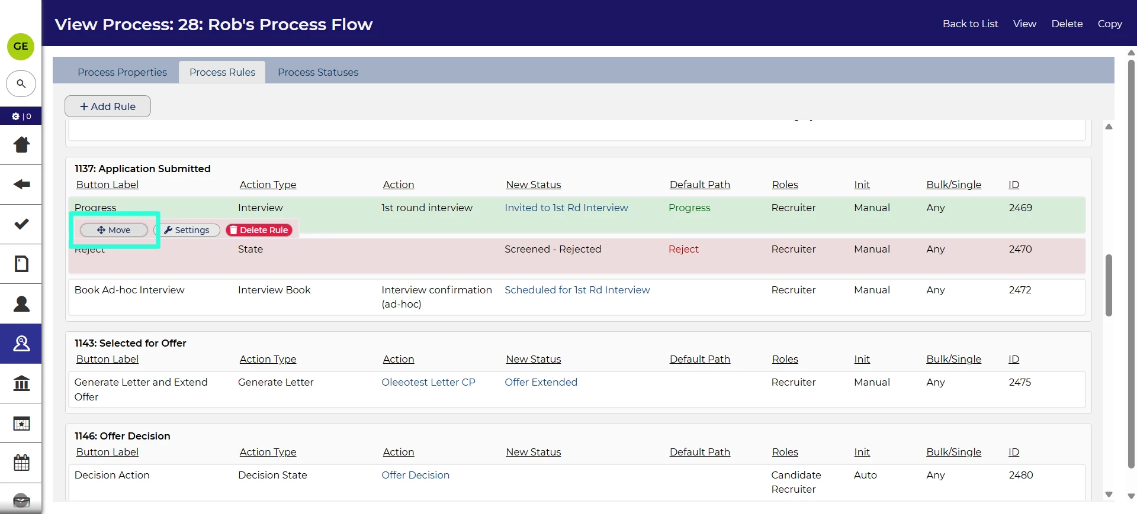Open the Offer Extended status link
The width and height of the screenshot is (1137, 514).
(x=541, y=382)
